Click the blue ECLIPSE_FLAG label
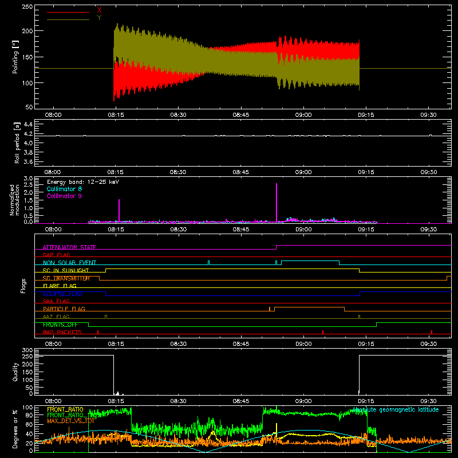458x458 pixels. 62,294
